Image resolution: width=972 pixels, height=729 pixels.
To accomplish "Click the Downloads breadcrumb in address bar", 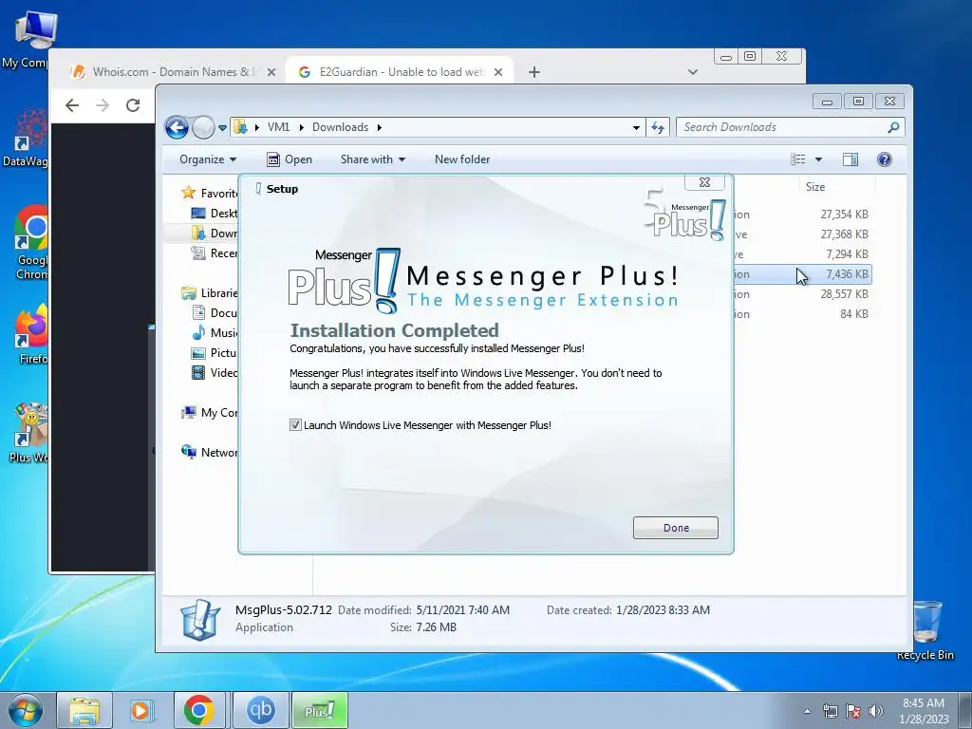I will click(x=340, y=127).
